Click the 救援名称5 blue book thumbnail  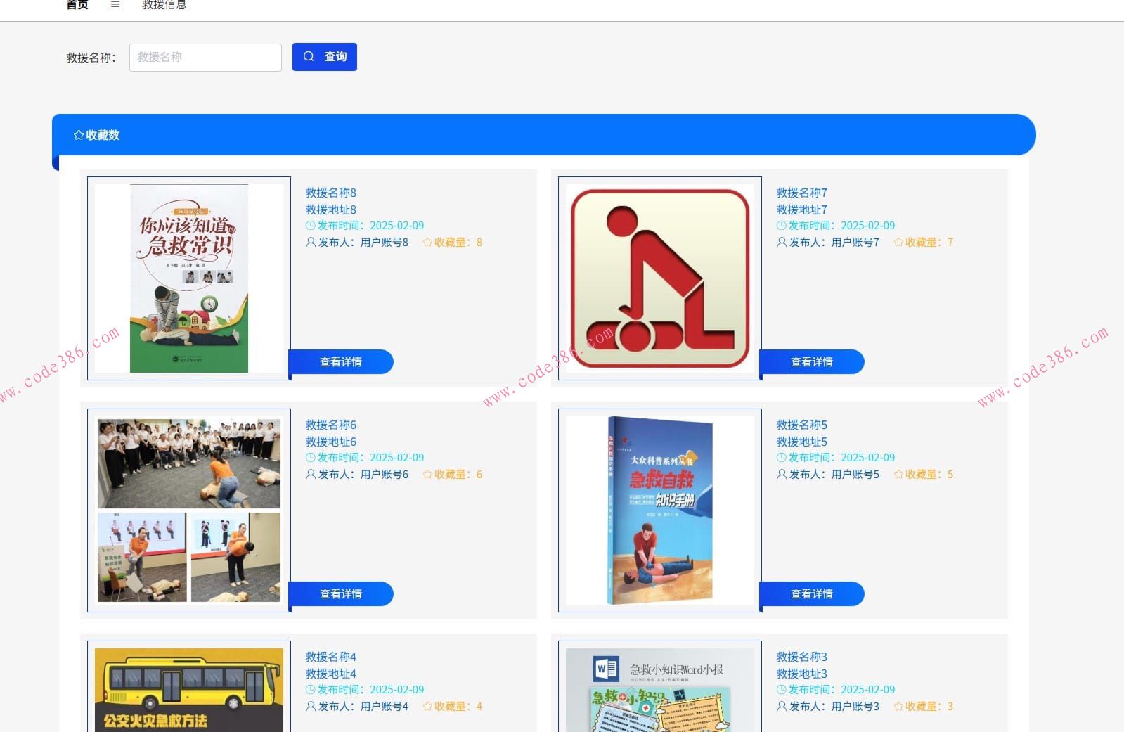(660, 511)
